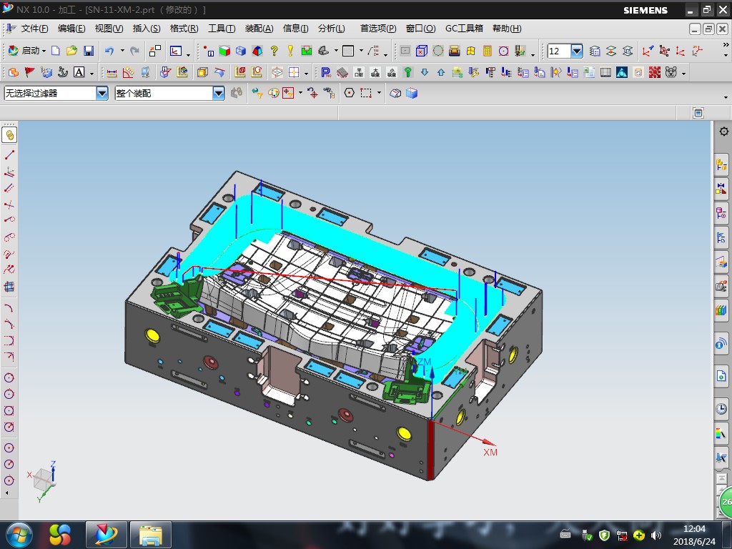Click the bear face icon
The height and width of the screenshot is (549, 732).
click(x=671, y=72)
